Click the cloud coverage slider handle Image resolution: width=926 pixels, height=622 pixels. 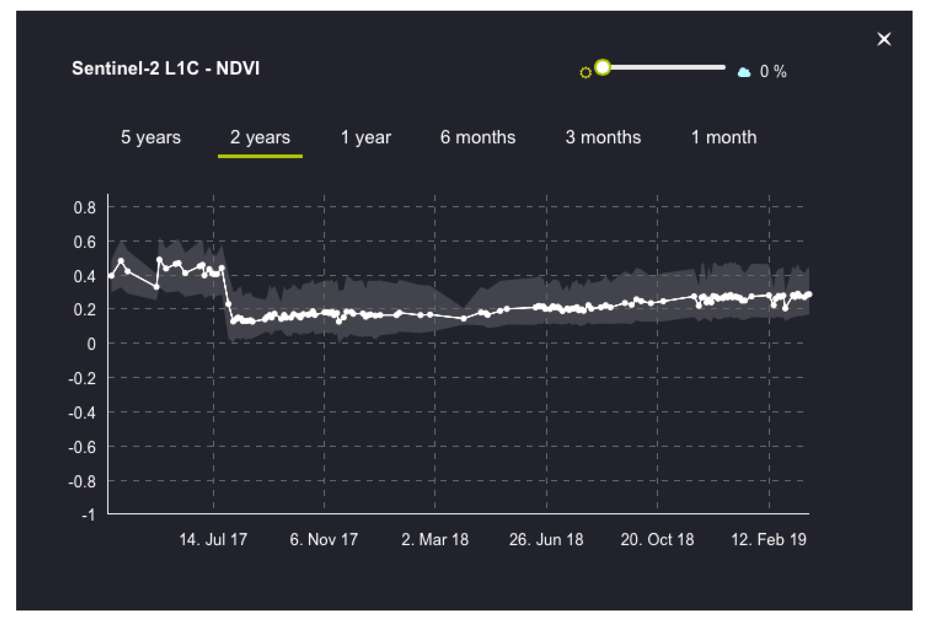(603, 67)
